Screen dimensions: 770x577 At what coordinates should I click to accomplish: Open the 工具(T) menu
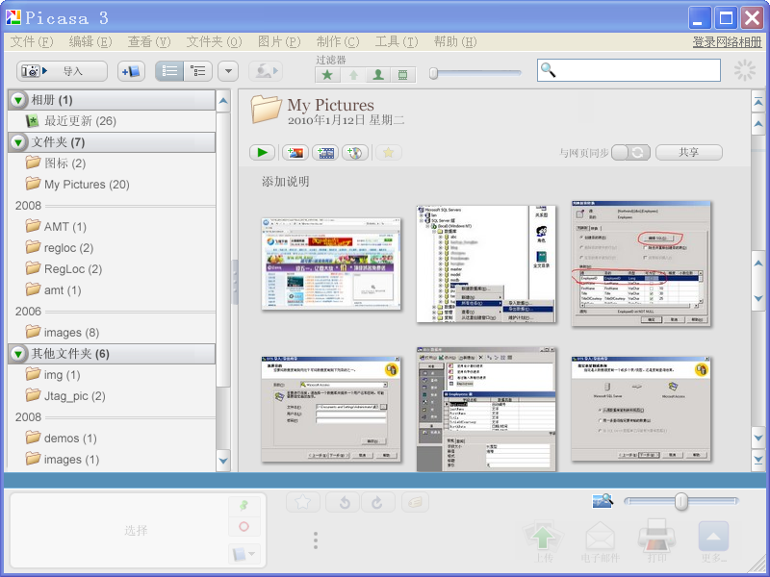[x=396, y=41]
